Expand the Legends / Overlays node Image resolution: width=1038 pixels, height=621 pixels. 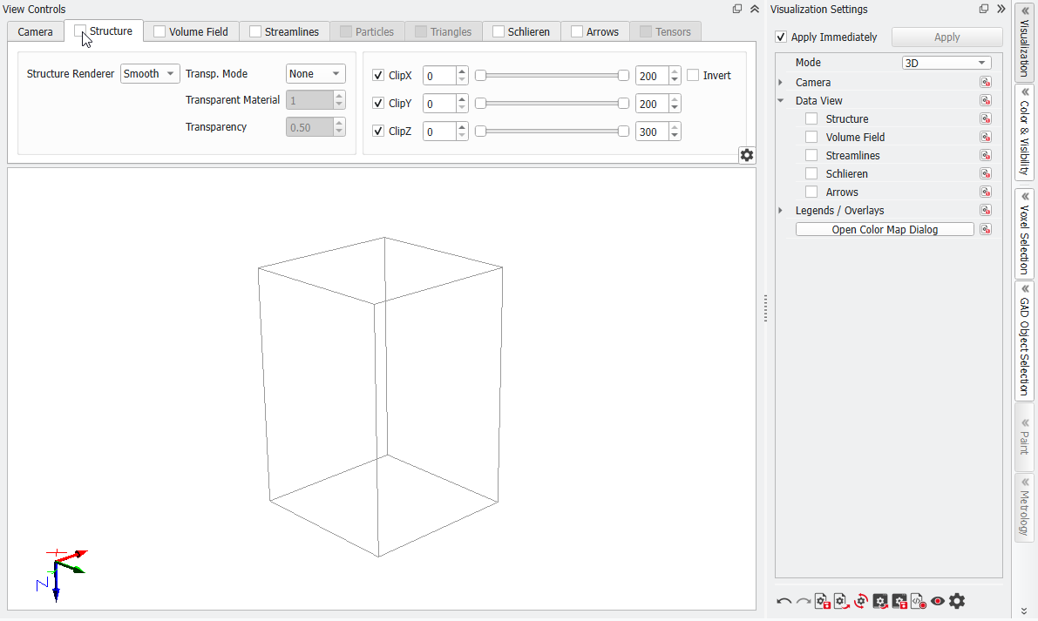781,210
